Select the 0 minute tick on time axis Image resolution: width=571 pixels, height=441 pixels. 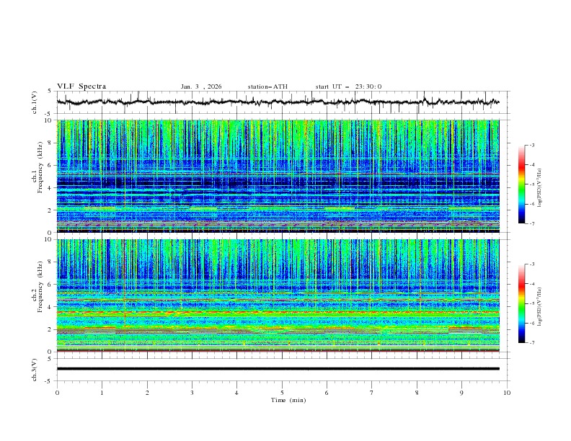coord(57,392)
